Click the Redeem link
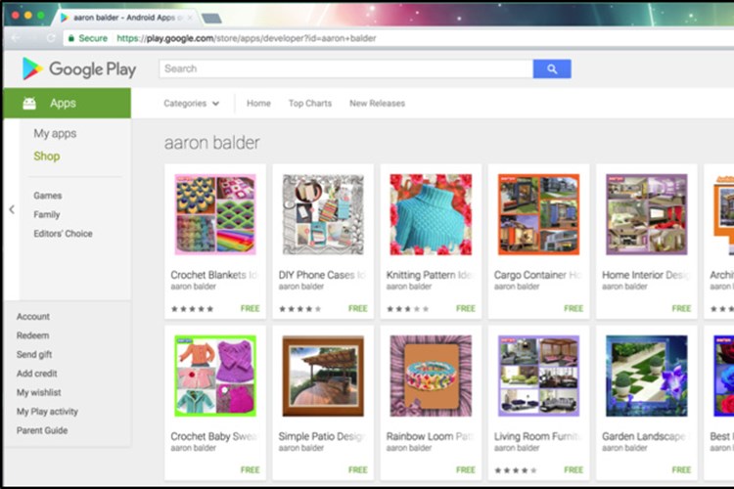The image size is (734, 489). 32,335
